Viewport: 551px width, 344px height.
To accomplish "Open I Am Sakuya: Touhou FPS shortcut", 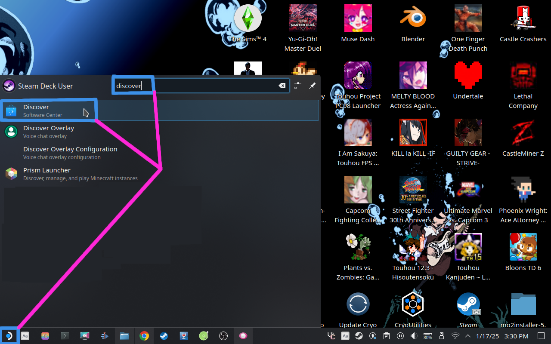I will click(x=358, y=143).
